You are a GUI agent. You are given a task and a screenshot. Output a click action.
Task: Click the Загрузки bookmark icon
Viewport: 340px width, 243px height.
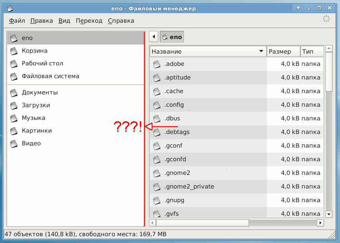click(x=14, y=105)
